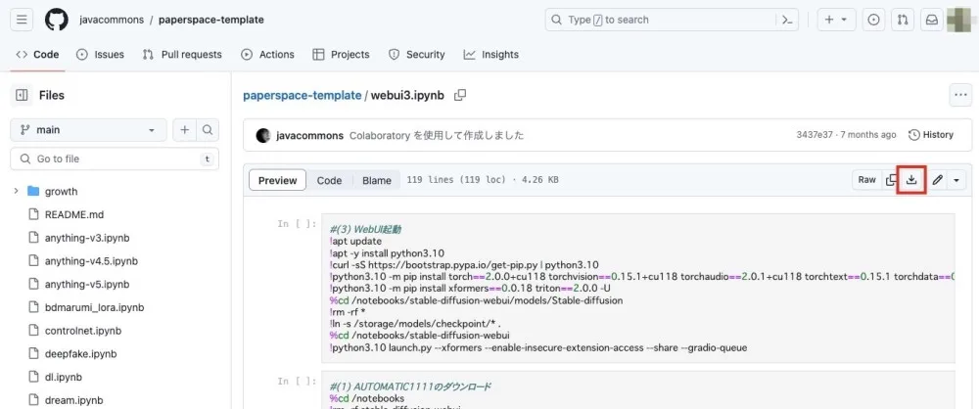Open the main branch dropdown
This screenshot has height=409, width=979.
88,130
